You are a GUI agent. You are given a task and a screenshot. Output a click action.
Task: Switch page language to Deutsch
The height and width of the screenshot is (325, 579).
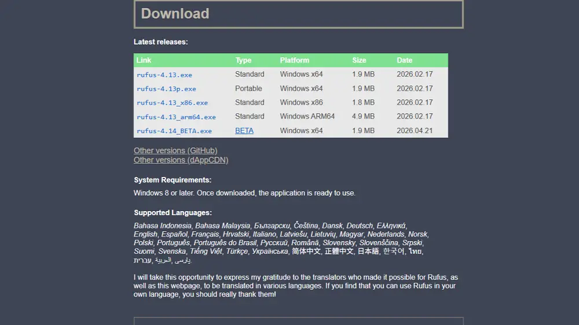pos(360,226)
